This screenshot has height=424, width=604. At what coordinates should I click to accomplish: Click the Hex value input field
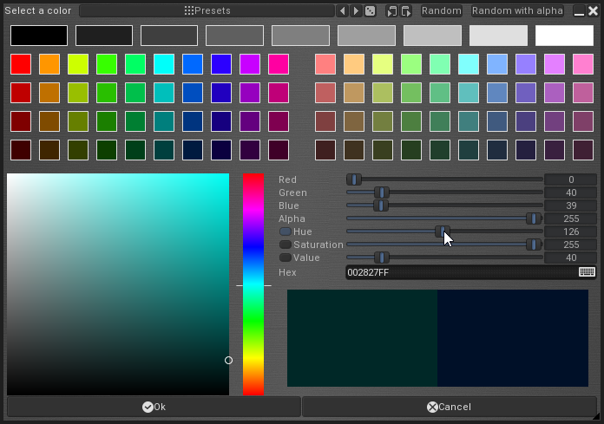[460, 272]
